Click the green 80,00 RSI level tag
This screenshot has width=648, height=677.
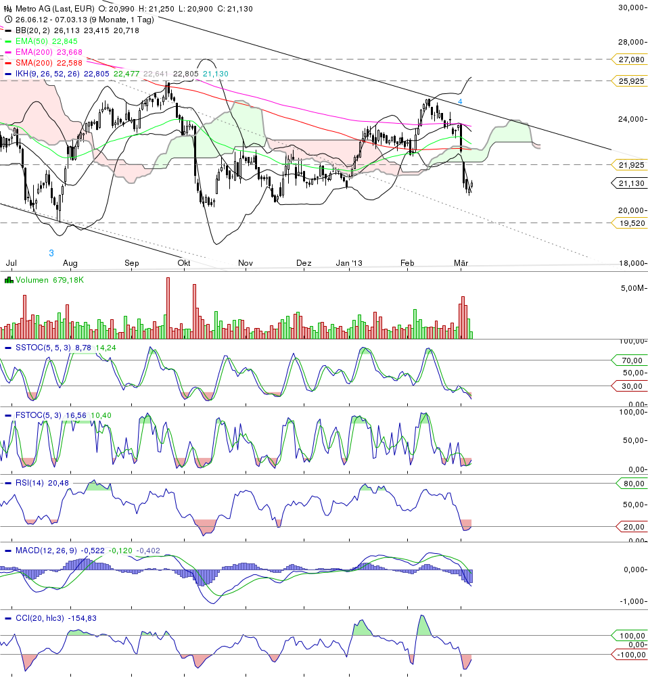632,484
